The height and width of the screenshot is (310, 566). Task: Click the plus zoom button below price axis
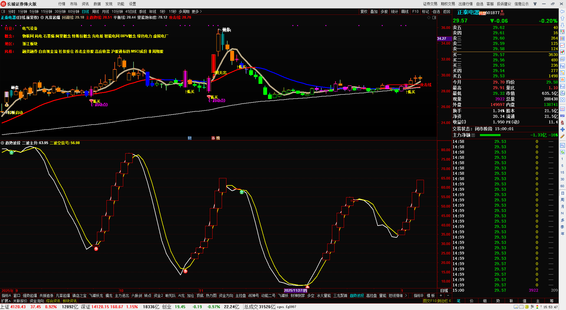click(441, 296)
